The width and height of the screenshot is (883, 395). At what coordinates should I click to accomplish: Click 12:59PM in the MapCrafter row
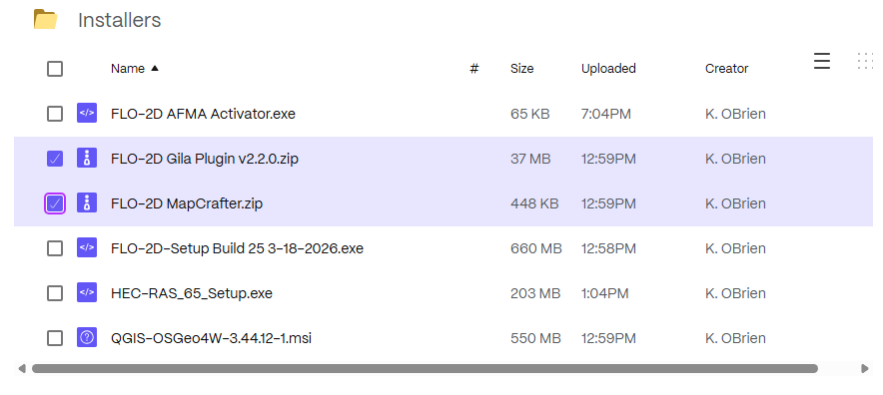click(608, 203)
